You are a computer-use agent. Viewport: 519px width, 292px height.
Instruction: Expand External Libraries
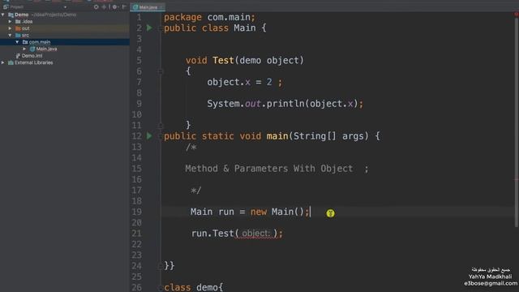pos(3,62)
